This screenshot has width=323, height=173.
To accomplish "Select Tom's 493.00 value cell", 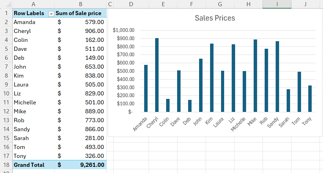I will tap(80, 147).
